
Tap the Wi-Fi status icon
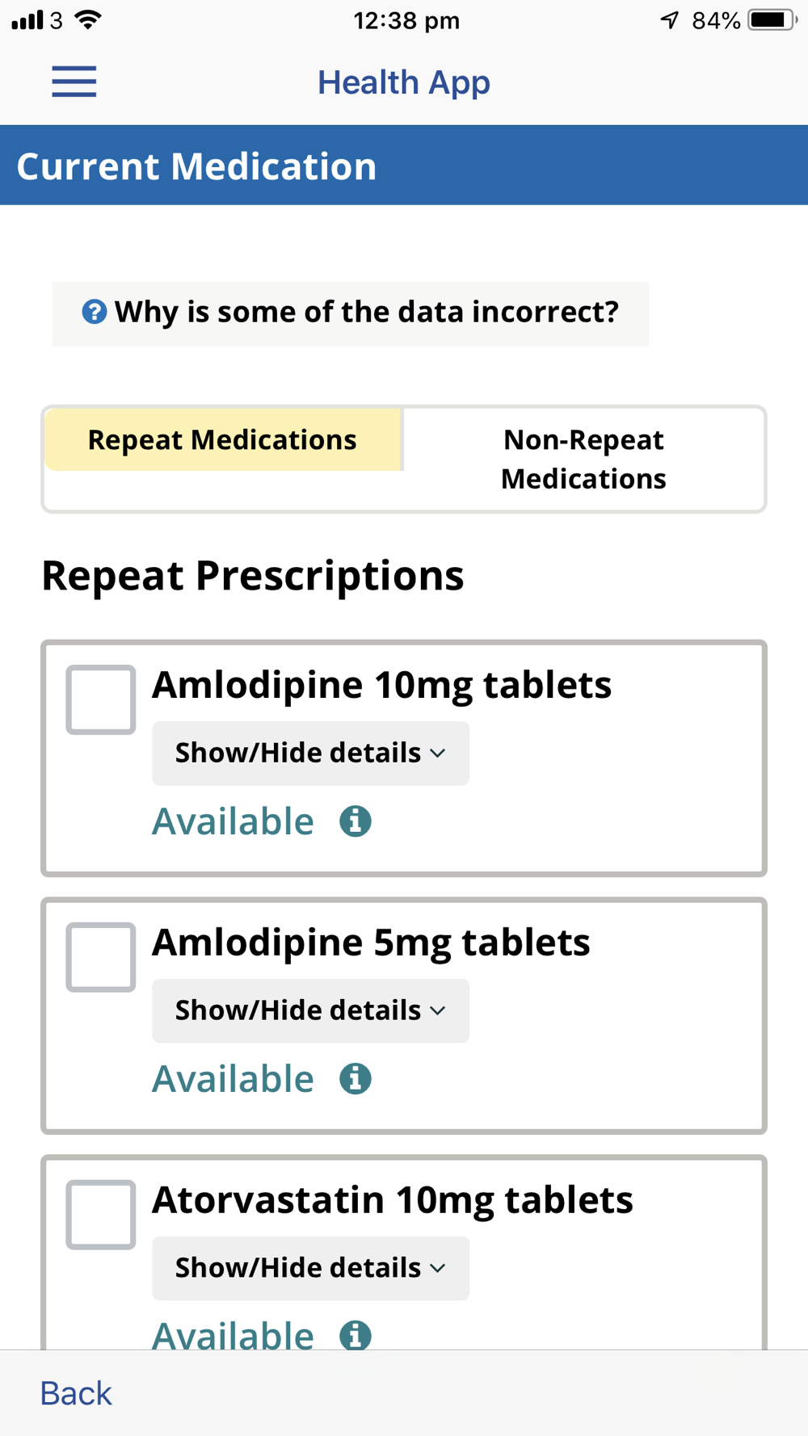coord(88,20)
